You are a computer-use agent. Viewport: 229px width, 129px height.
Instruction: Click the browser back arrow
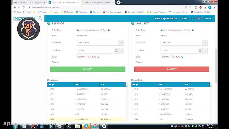tap(15, 7)
